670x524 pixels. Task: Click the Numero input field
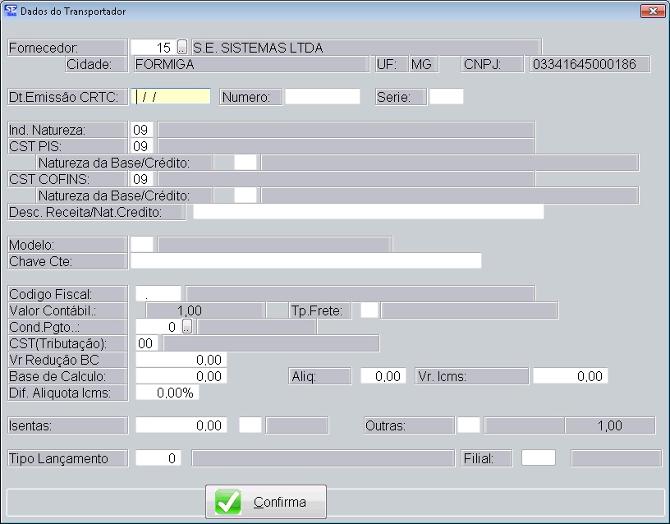(x=322, y=97)
